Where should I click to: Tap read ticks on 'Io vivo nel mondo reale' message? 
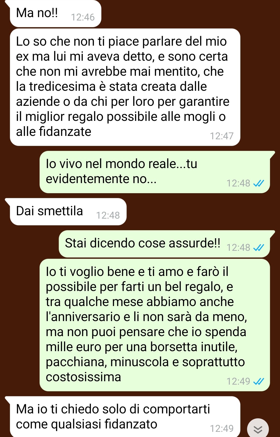tap(258, 183)
